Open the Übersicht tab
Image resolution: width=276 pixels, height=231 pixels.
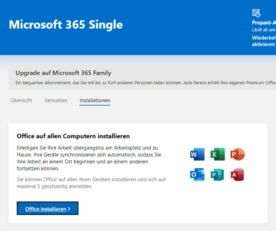[22, 100]
